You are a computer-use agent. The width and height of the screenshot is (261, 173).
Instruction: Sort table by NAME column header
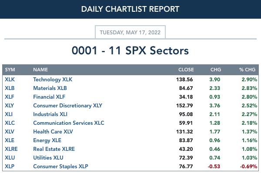click(40, 70)
